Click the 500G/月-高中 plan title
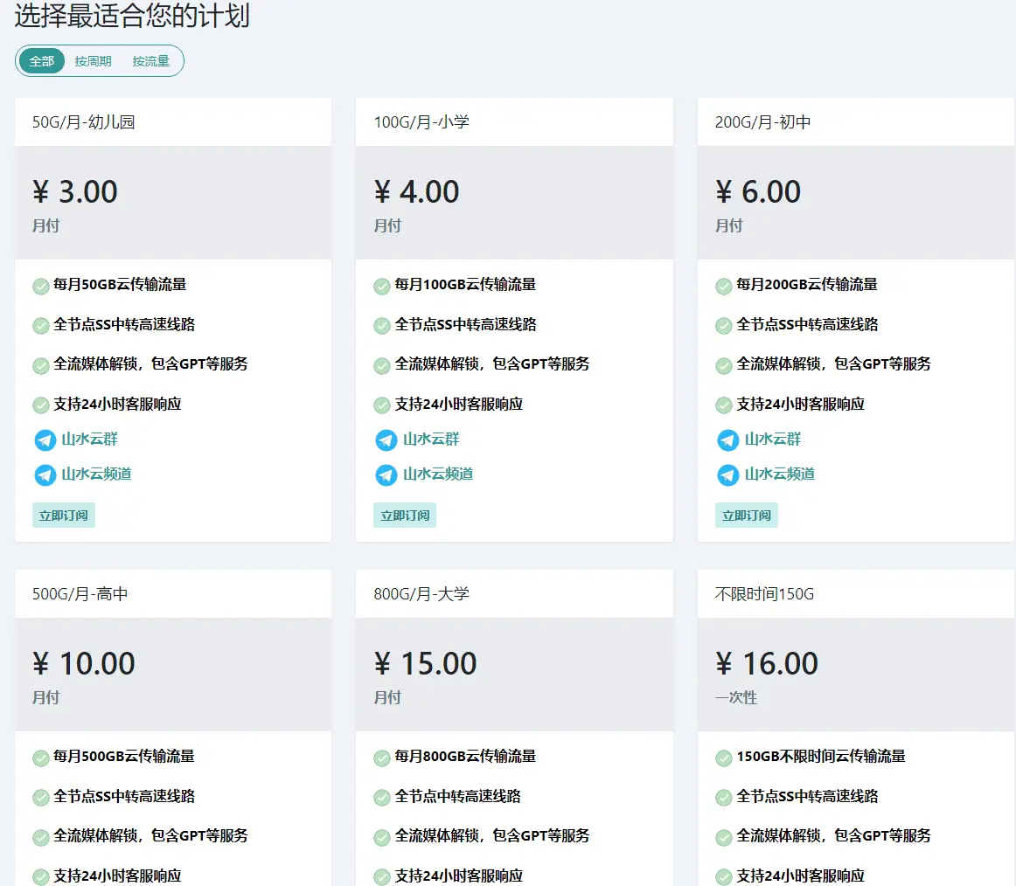1016x886 pixels. coord(80,594)
